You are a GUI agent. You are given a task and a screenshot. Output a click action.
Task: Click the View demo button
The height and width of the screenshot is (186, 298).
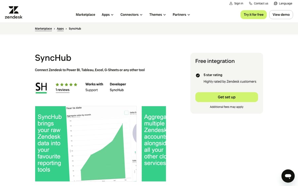(x=281, y=15)
